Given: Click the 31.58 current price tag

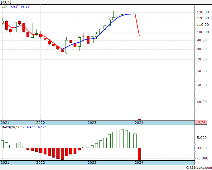Looking at the screenshot, I should [x=201, y=122].
